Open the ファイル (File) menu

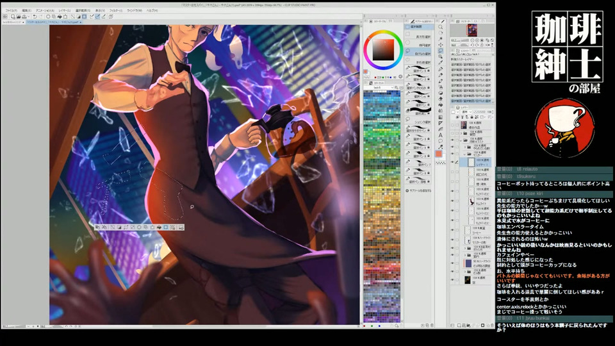click(x=11, y=10)
